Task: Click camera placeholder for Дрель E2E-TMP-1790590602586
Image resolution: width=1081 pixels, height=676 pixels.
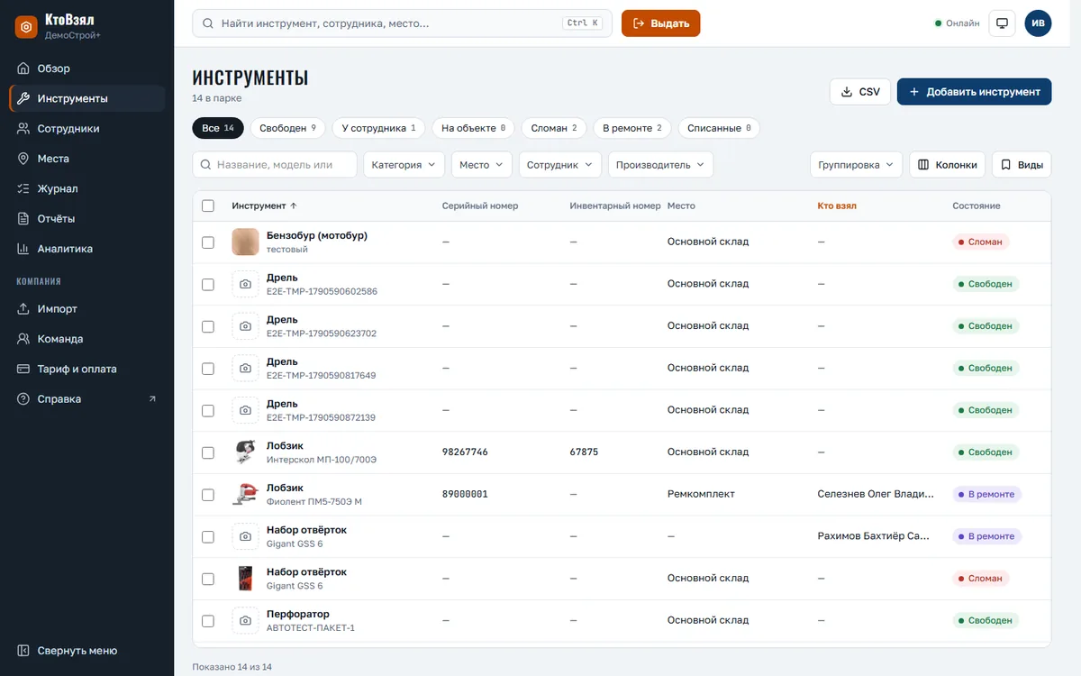Action: [x=246, y=284]
